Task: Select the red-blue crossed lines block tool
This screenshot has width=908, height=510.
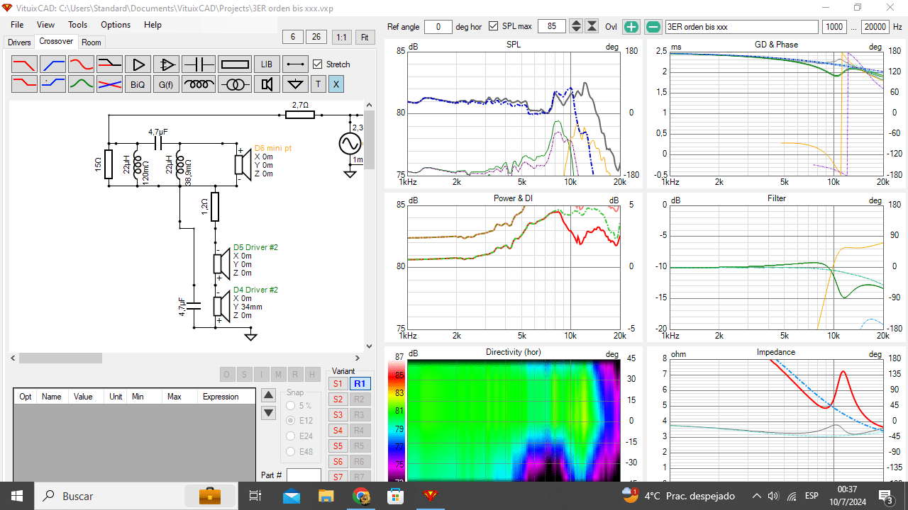Action: [x=109, y=84]
